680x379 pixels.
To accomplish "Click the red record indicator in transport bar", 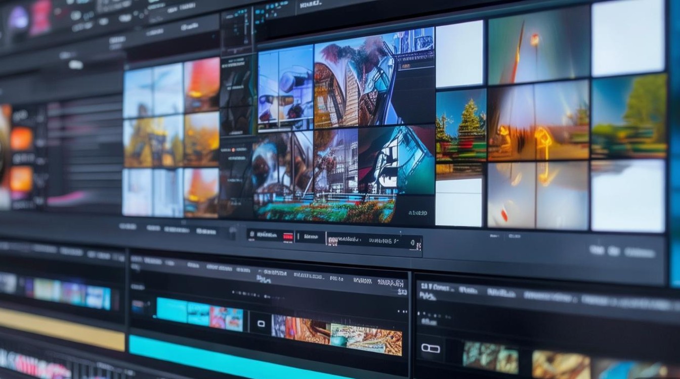I will (288, 236).
